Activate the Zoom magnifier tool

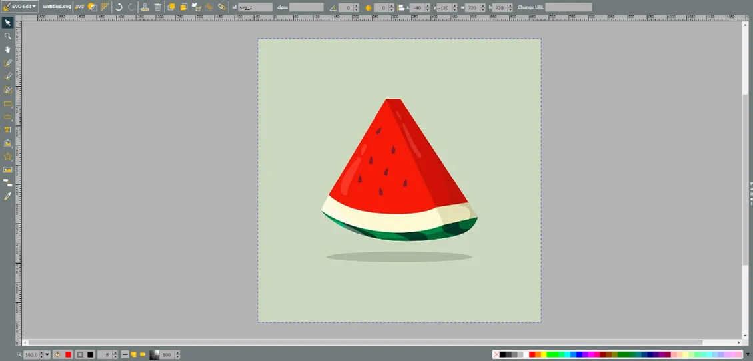point(8,36)
